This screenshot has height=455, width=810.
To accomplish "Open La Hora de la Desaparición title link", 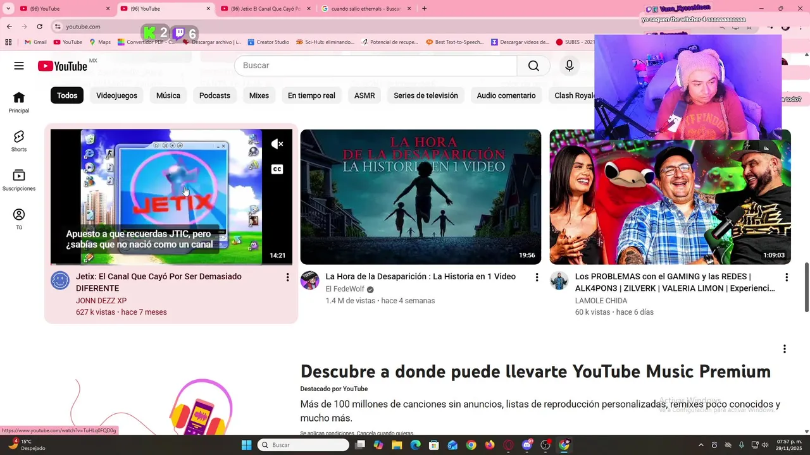I will tap(421, 277).
